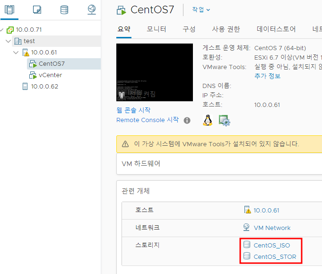Click the Remote Console 시작 link
322x274 pixels.
[148, 120]
